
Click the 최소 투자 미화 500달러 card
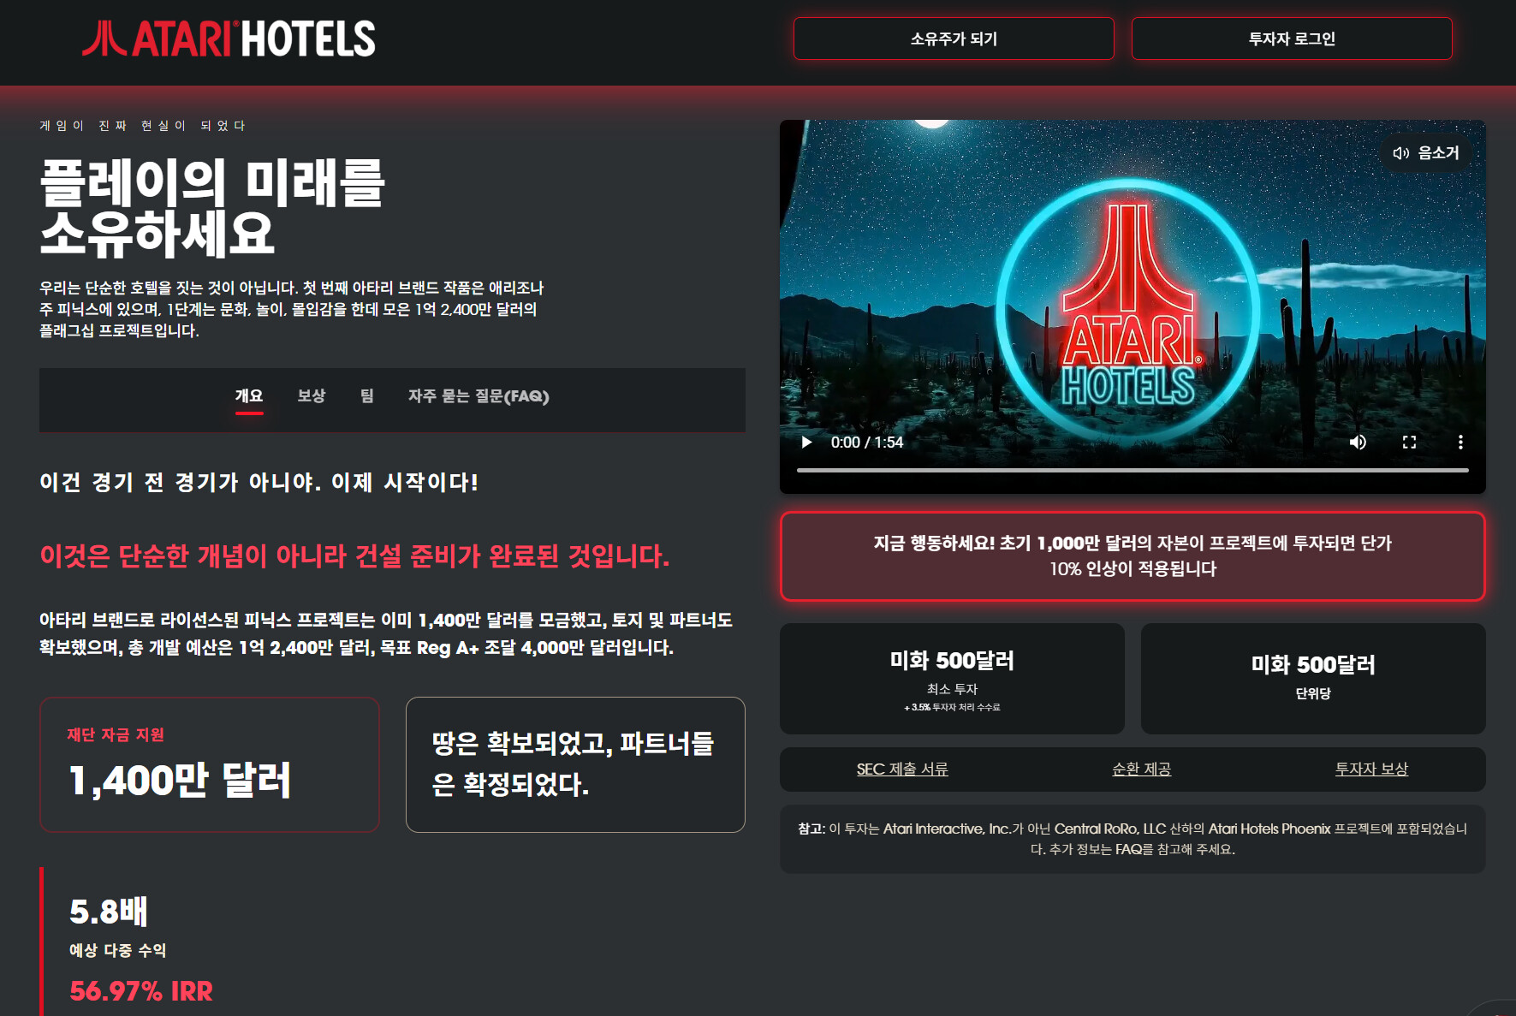[x=952, y=679]
